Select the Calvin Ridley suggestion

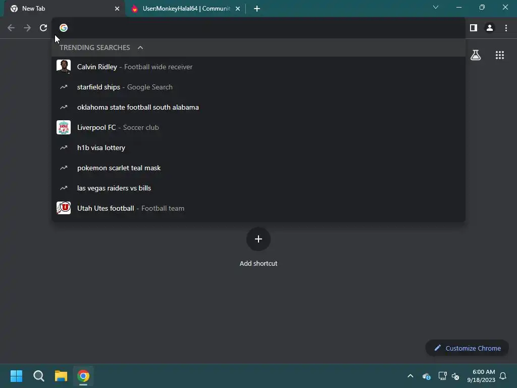(x=258, y=67)
